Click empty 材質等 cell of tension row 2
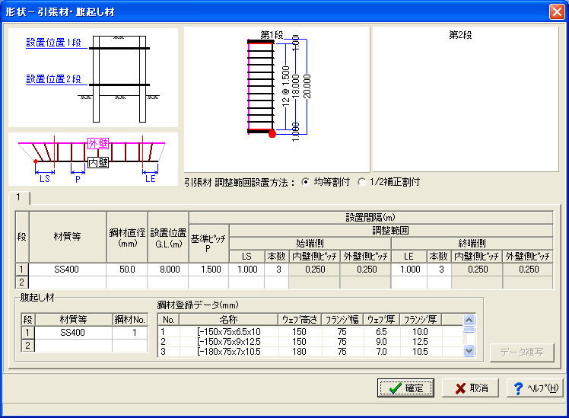 (x=67, y=282)
